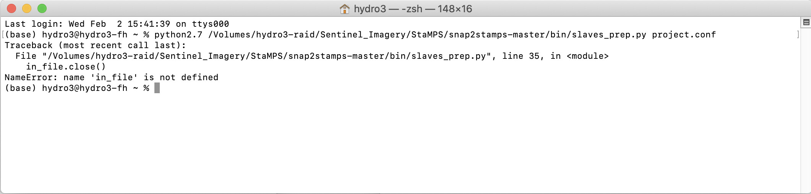This screenshot has height=194, width=811.
Task: Click 'project.conf' at the end of the command
Action: tap(684, 35)
